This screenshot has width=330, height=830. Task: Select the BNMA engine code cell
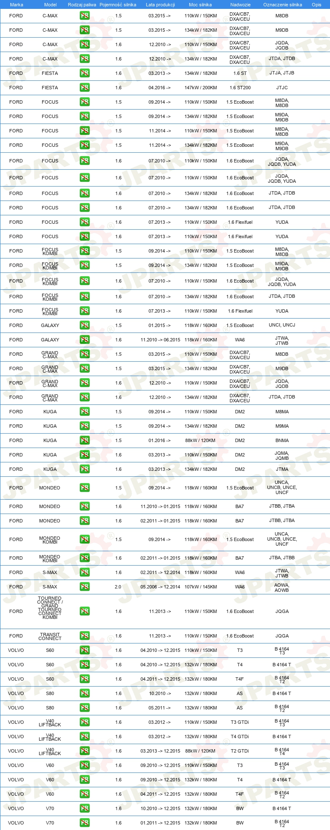pyautogui.click(x=282, y=440)
